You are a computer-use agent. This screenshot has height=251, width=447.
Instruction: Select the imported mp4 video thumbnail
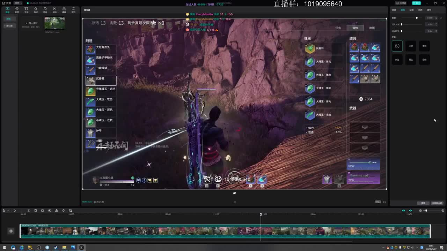[x=54, y=23]
